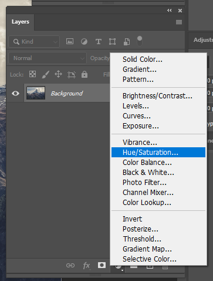
Task: Lock transparent pixels icon
Action: click(x=32, y=74)
